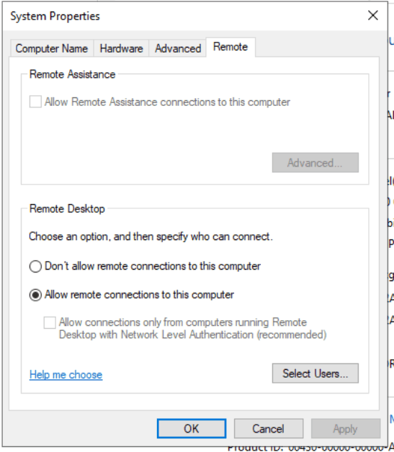Click the System Properties title bar text
394x452 pixels.
click(55, 16)
